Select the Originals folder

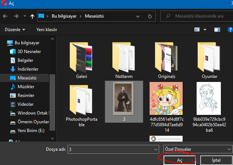click(166, 60)
